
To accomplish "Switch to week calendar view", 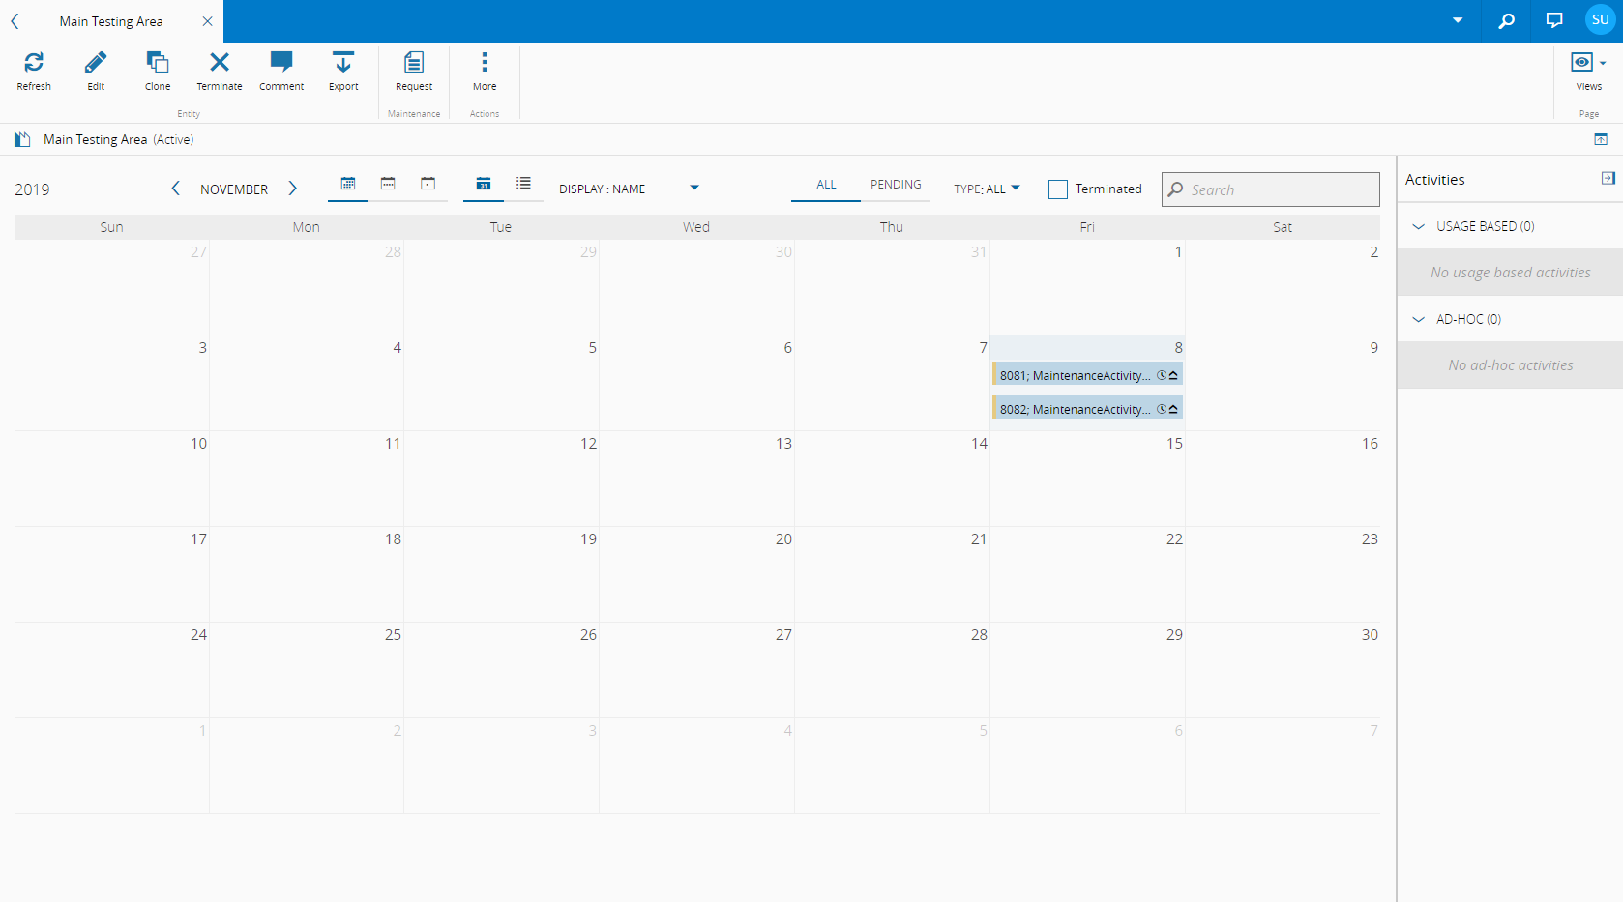I will pyautogui.click(x=388, y=184).
